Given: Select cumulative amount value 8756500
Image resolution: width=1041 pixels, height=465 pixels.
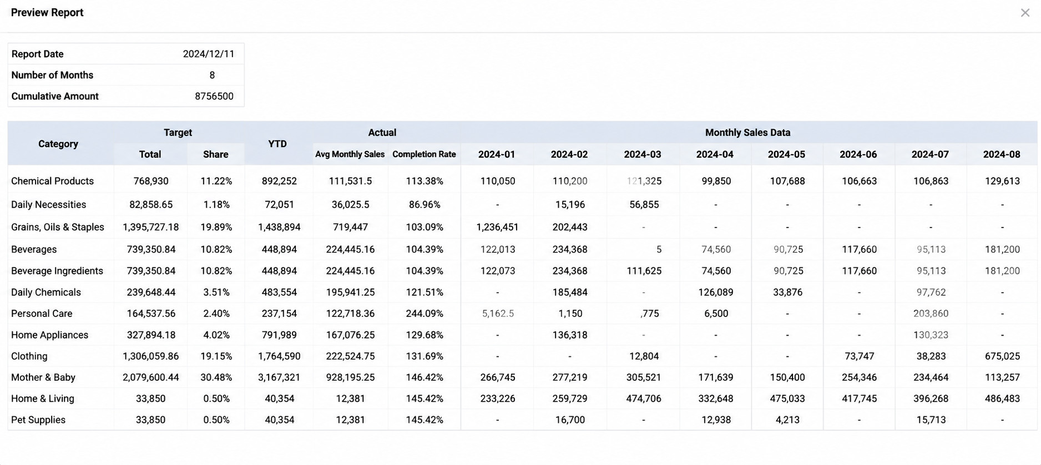Looking at the screenshot, I should (214, 96).
